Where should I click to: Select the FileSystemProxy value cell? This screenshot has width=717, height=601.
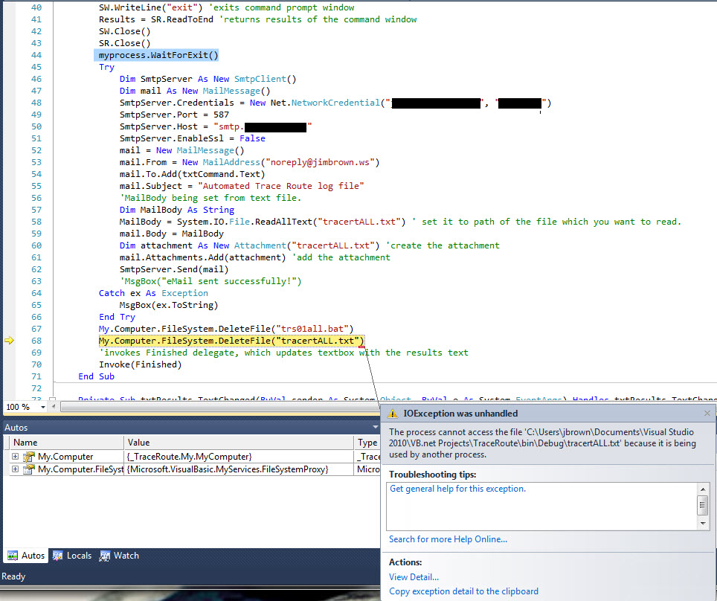(x=238, y=469)
